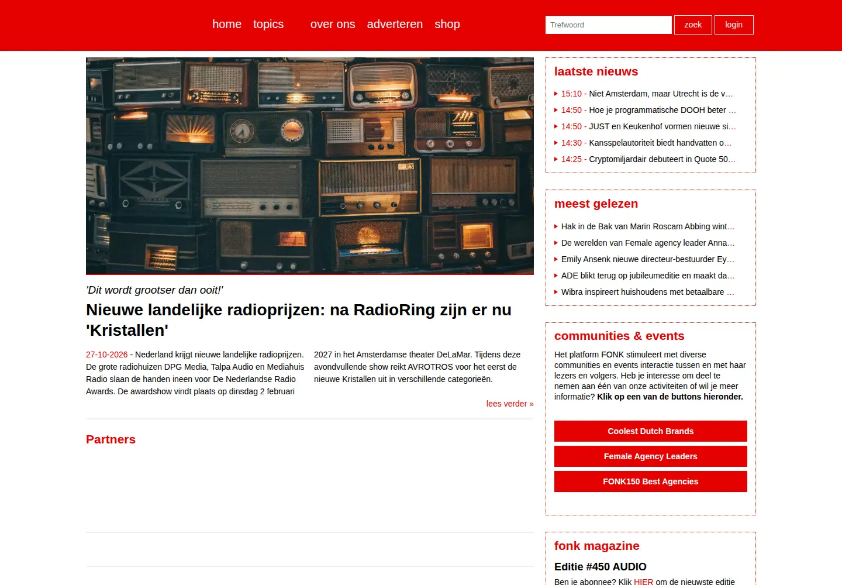Click the login button
Image resolution: width=842 pixels, height=585 pixels.
[734, 25]
